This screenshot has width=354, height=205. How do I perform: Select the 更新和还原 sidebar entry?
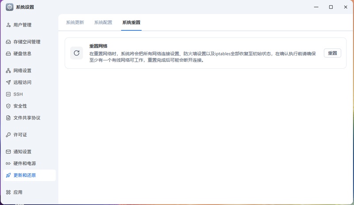(29, 175)
